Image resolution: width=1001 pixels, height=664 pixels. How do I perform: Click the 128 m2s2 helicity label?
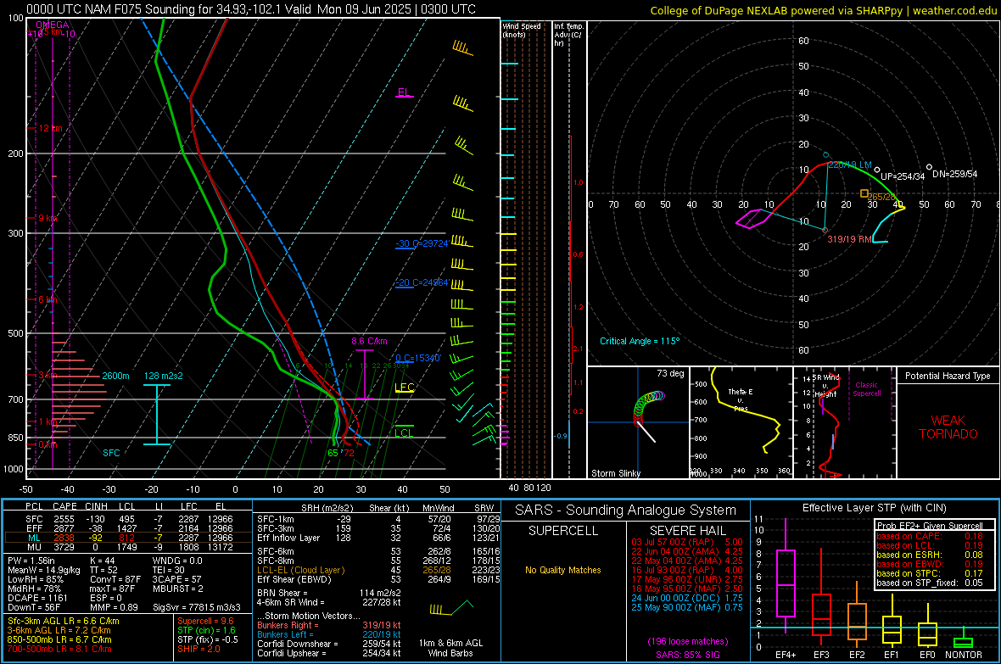163,376
